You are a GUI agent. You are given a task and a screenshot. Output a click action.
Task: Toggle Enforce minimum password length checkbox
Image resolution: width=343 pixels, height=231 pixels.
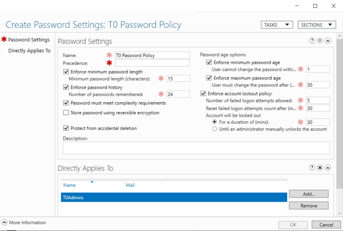[66, 72]
